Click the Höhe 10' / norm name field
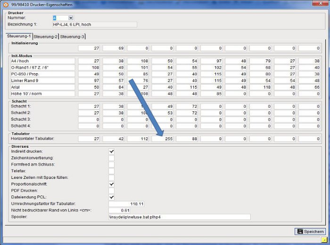 pyautogui.click(x=43, y=94)
